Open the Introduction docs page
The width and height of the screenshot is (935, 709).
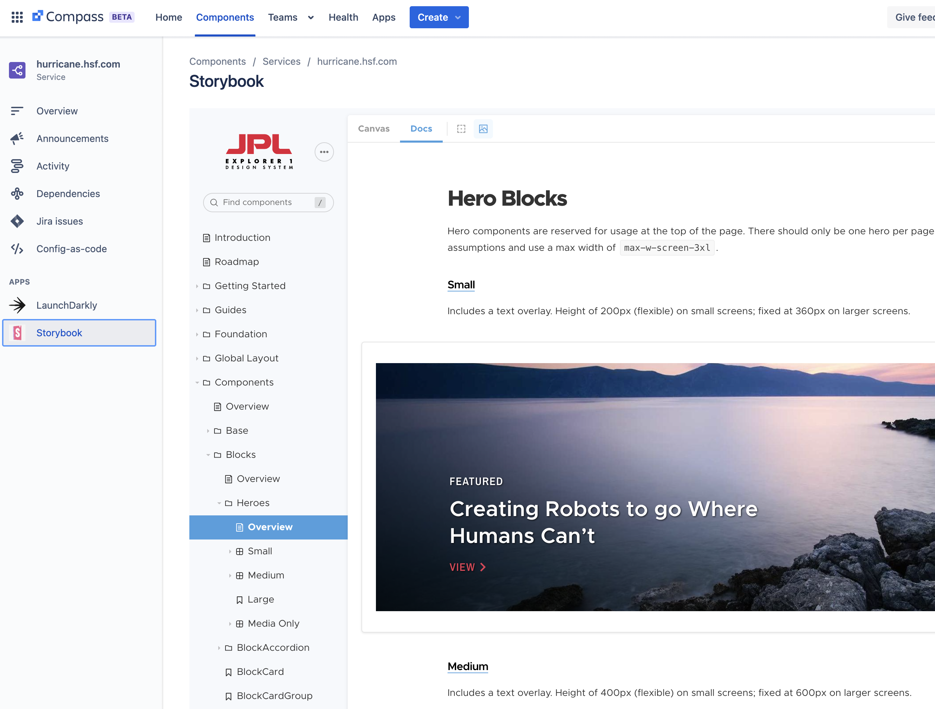point(242,237)
